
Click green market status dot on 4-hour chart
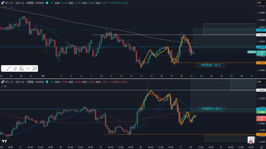52,3
